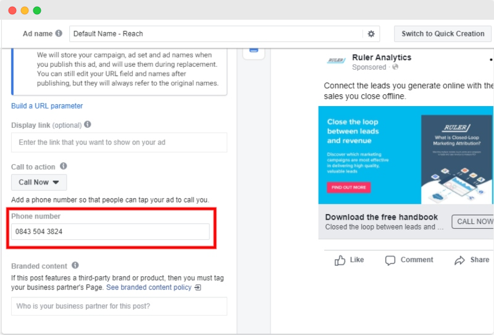Viewport: 494px width, 335px height.
Task: Click the Display link input field
Action: [x=119, y=143]
